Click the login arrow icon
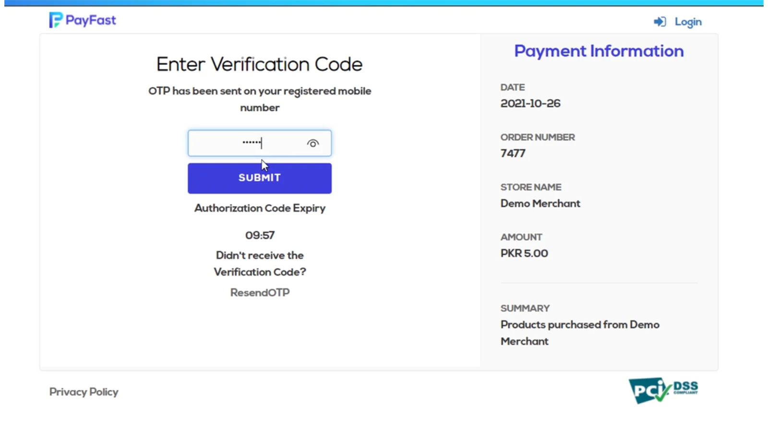Image resolution: width=768 pixels, height=432 pixels. point(660,22)
